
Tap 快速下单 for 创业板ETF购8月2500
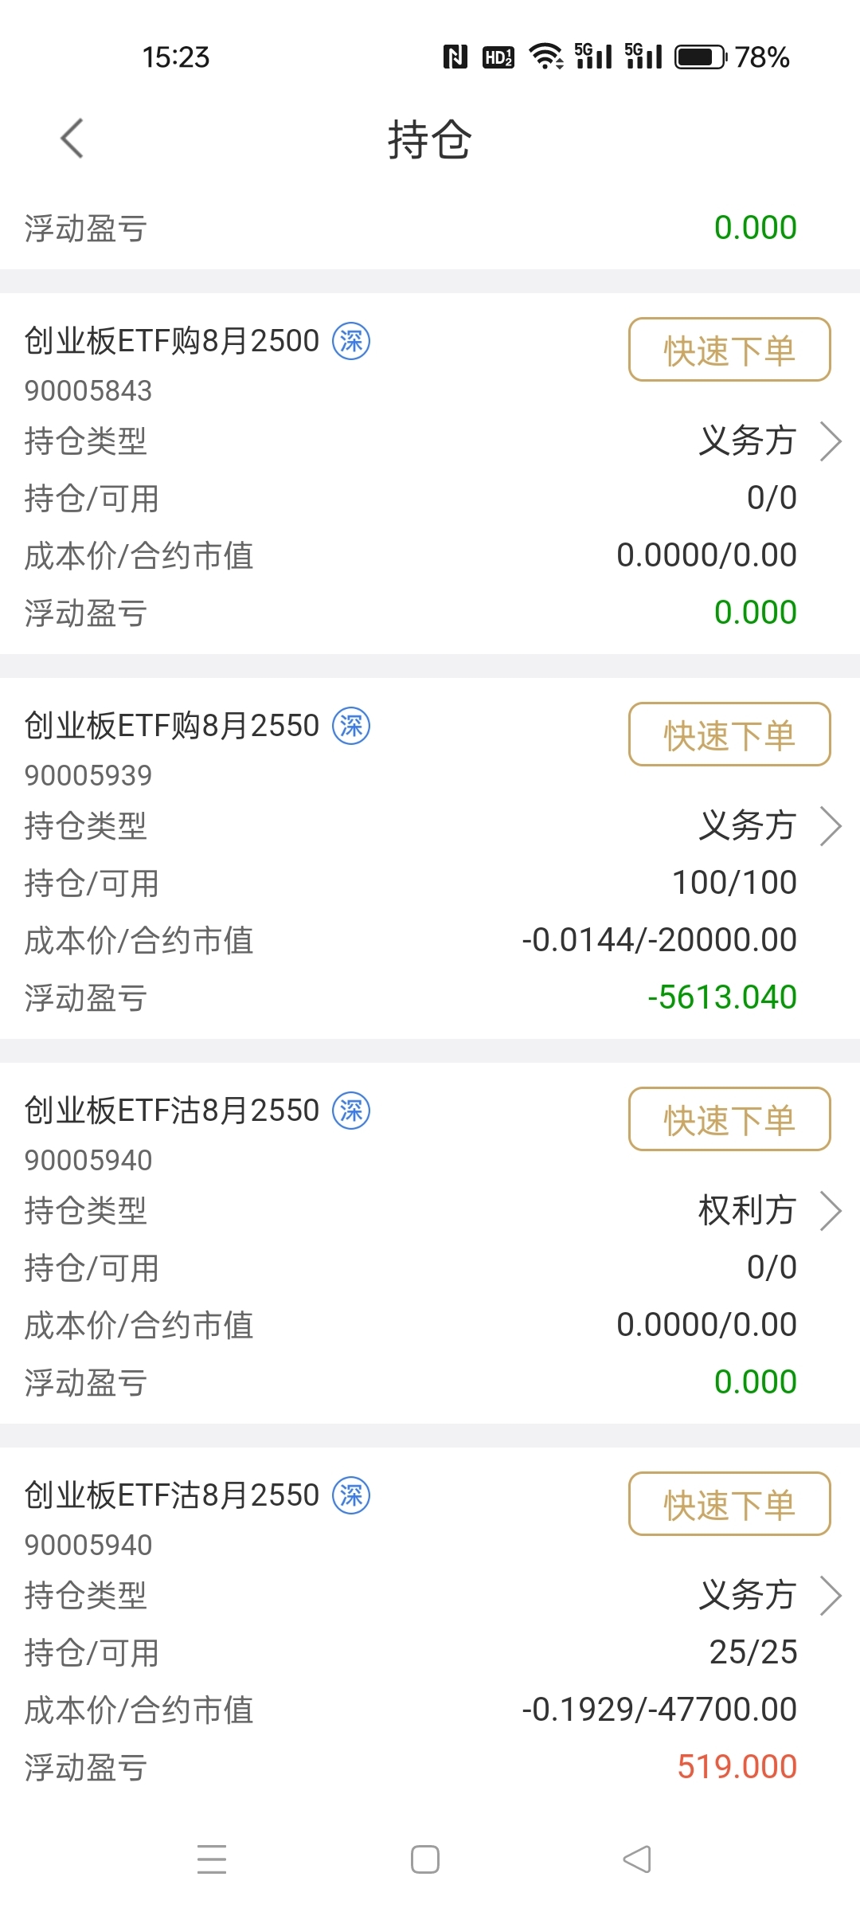pyautogui.click(x=729, y=350)
